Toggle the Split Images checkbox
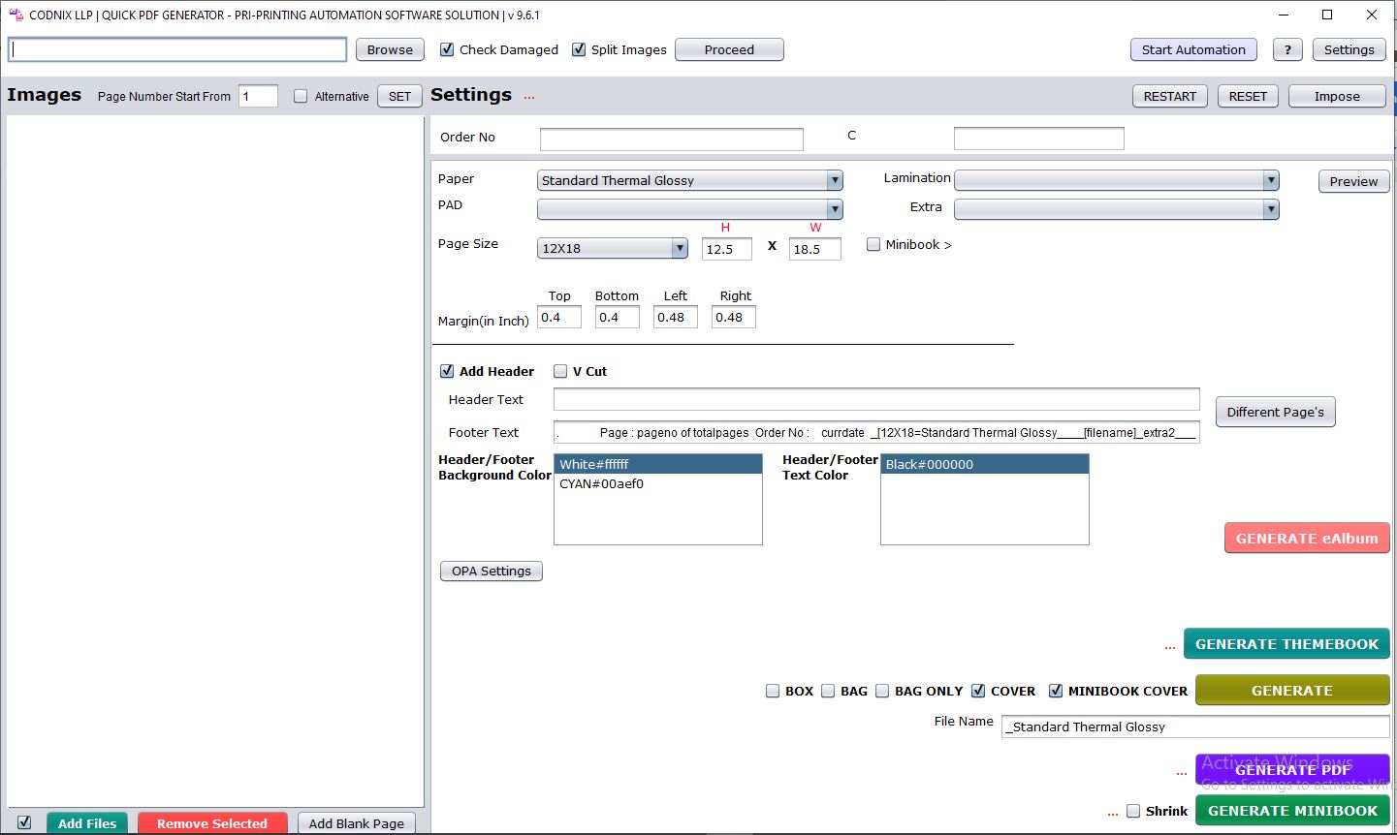This screenshot has height=835, width=1397. point(579,49)
